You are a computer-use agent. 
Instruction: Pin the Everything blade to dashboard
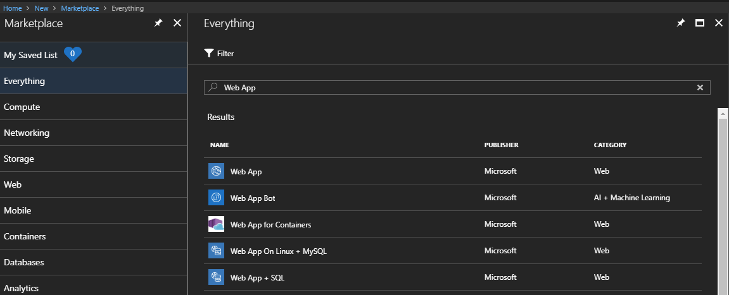[x=681, y=23]
